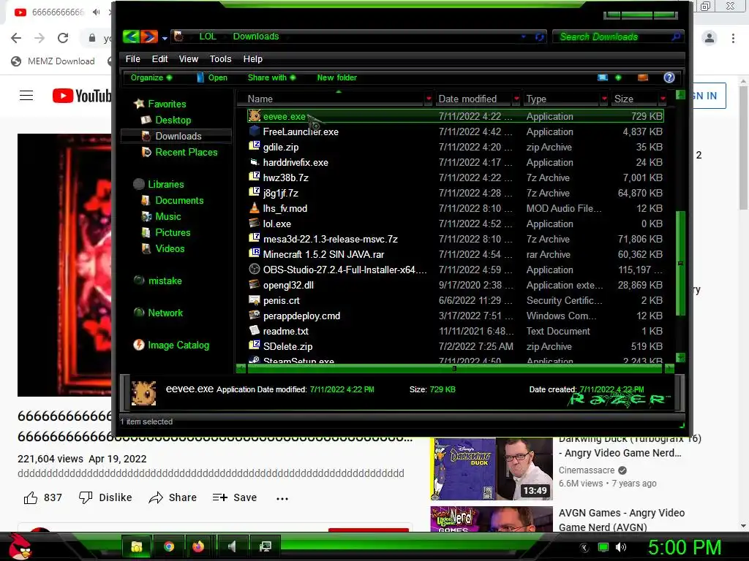Image resolution: width=749 pixels, height=561 pixels.
Task: Open Firefox from the taskbar
Action: pyautogui.click(x=198, y=546)
